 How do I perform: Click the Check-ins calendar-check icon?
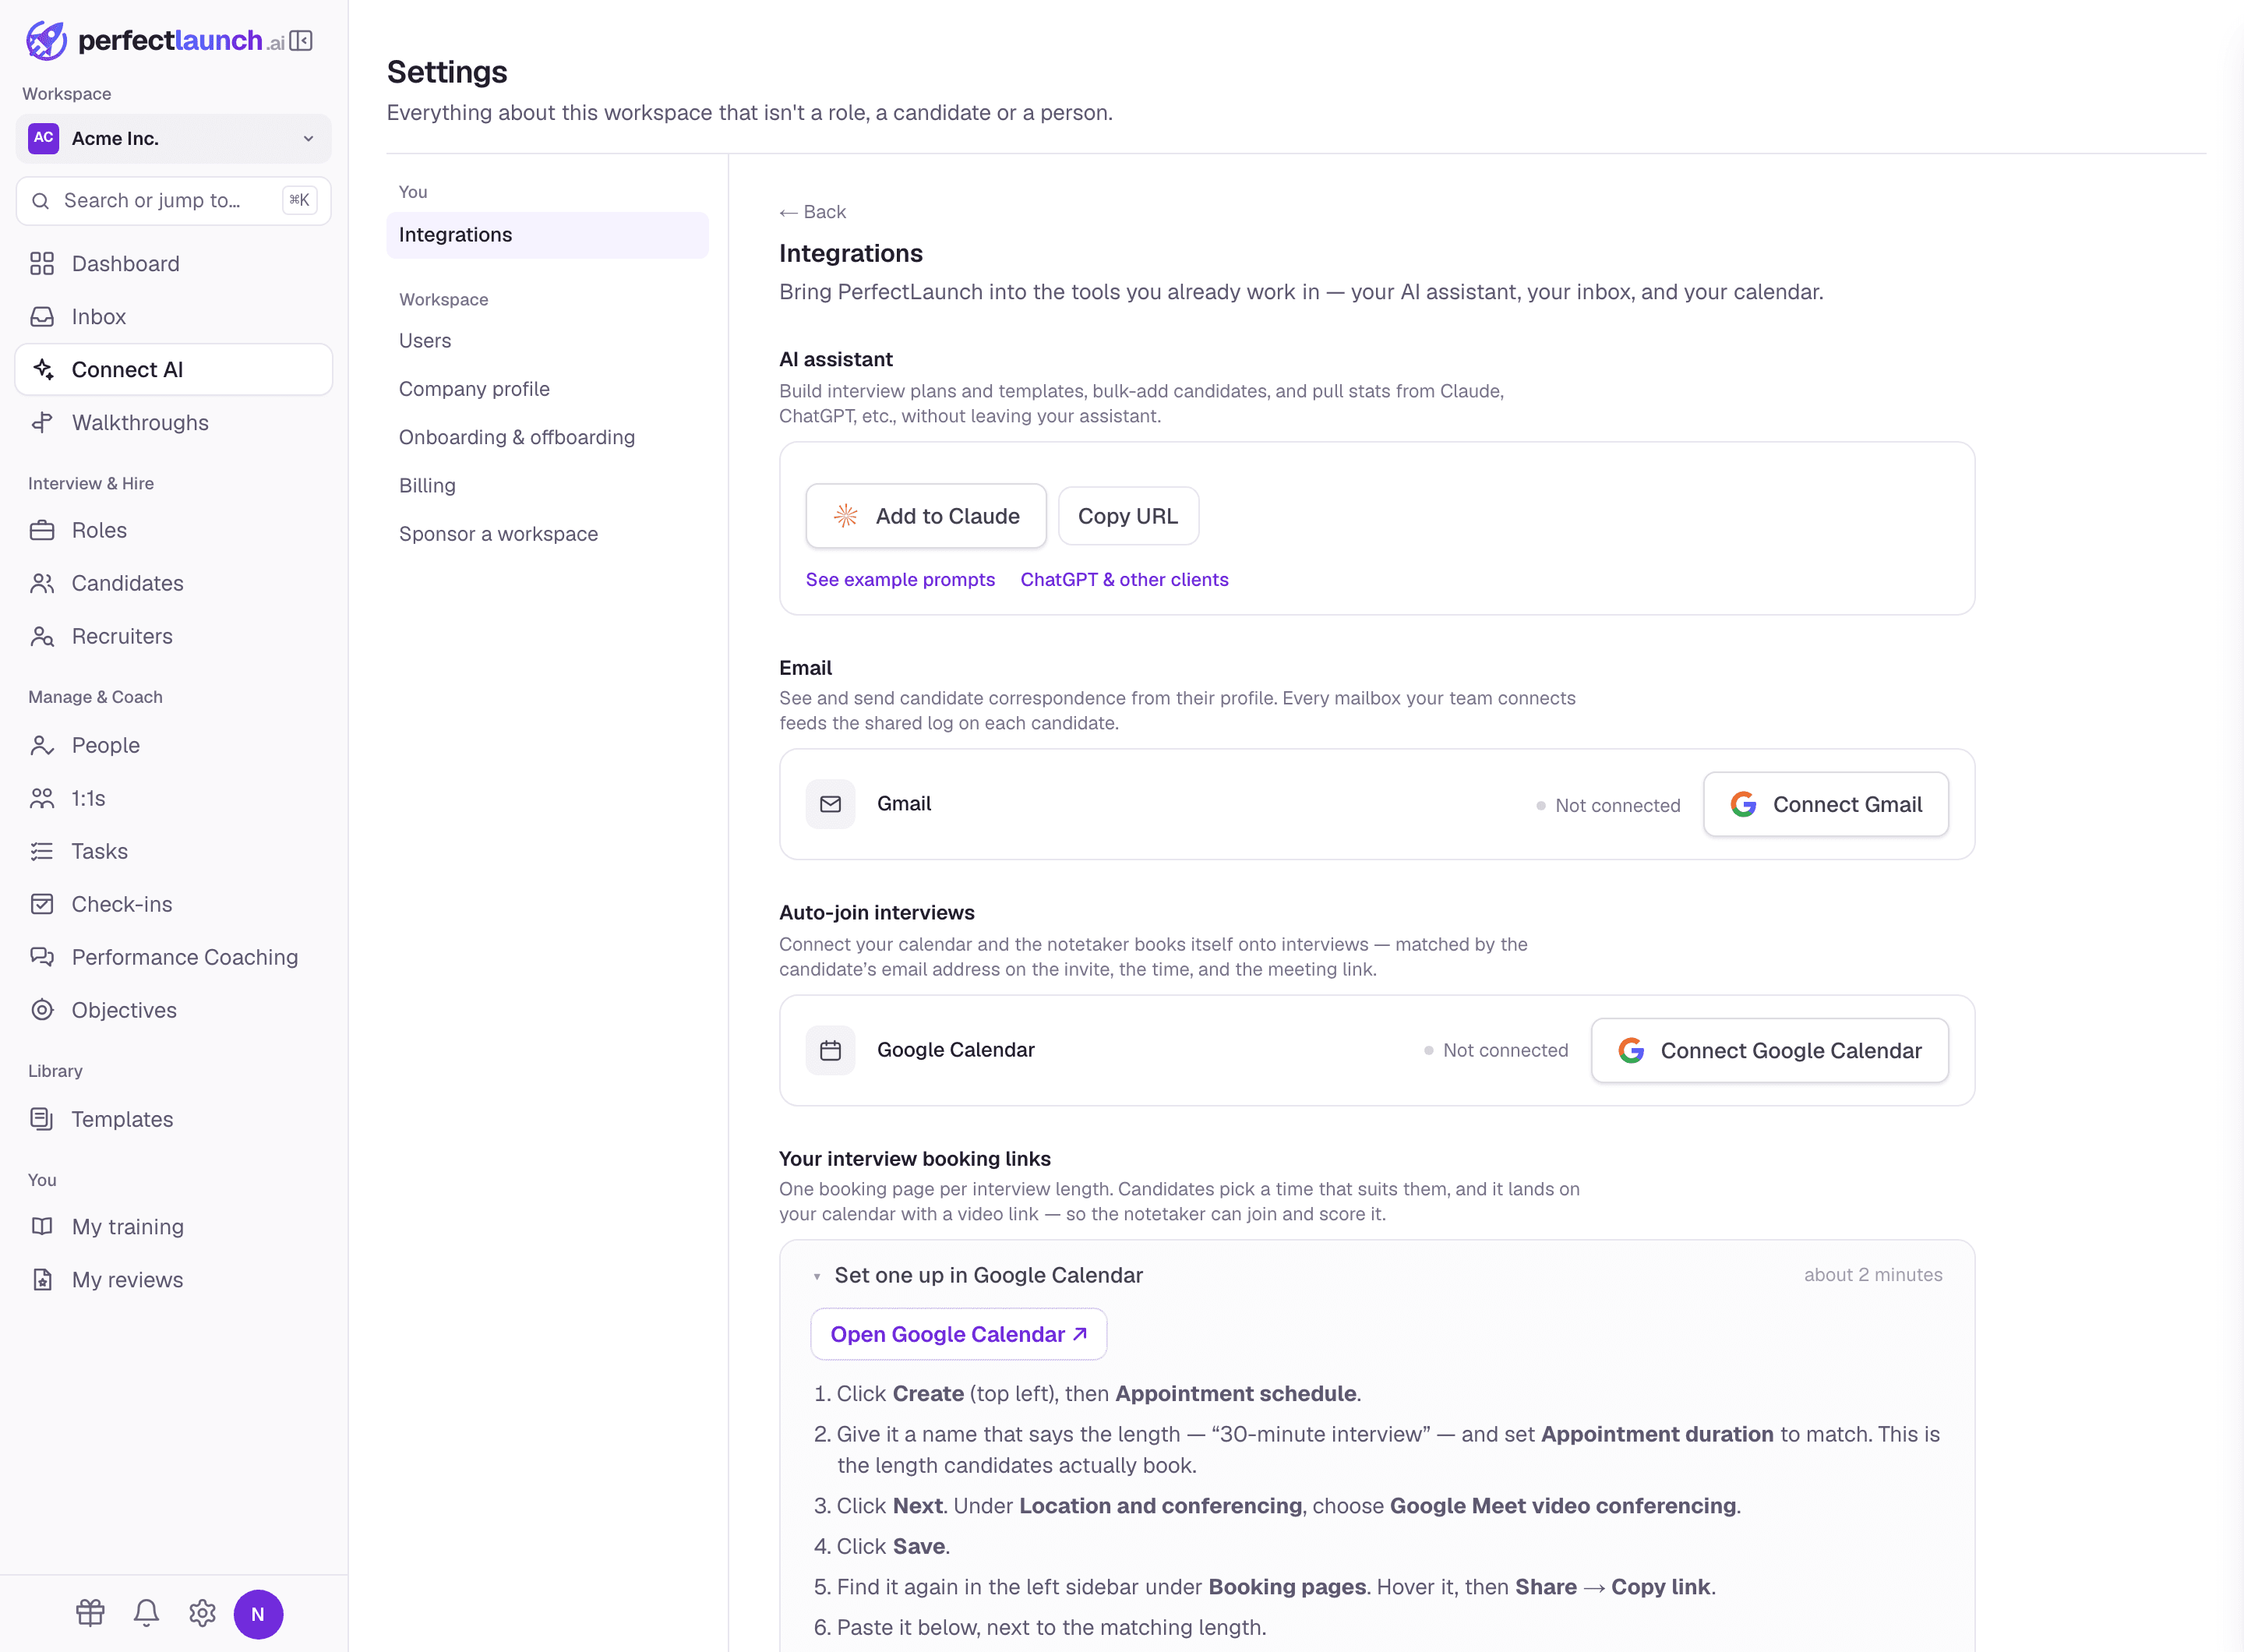[42, 905]
